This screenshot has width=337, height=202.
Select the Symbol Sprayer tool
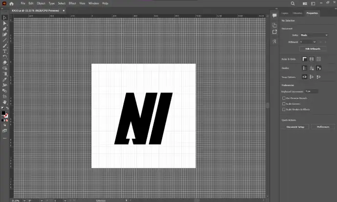4,85
